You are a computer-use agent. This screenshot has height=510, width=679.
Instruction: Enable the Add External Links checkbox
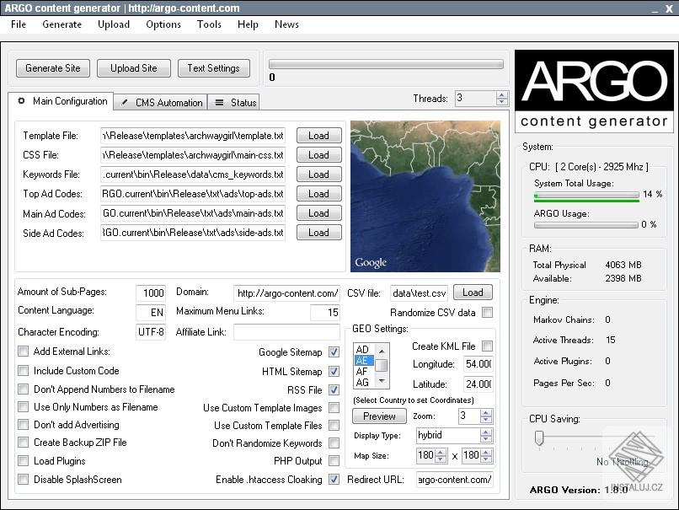click(23, 352)
